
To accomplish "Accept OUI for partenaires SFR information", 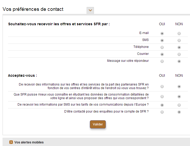I will pyautogui.click(x=162, y=87).
